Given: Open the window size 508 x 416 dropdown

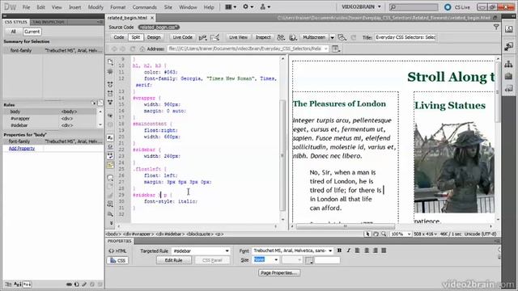Looking at the screenshot, I should tap(425, 234).
